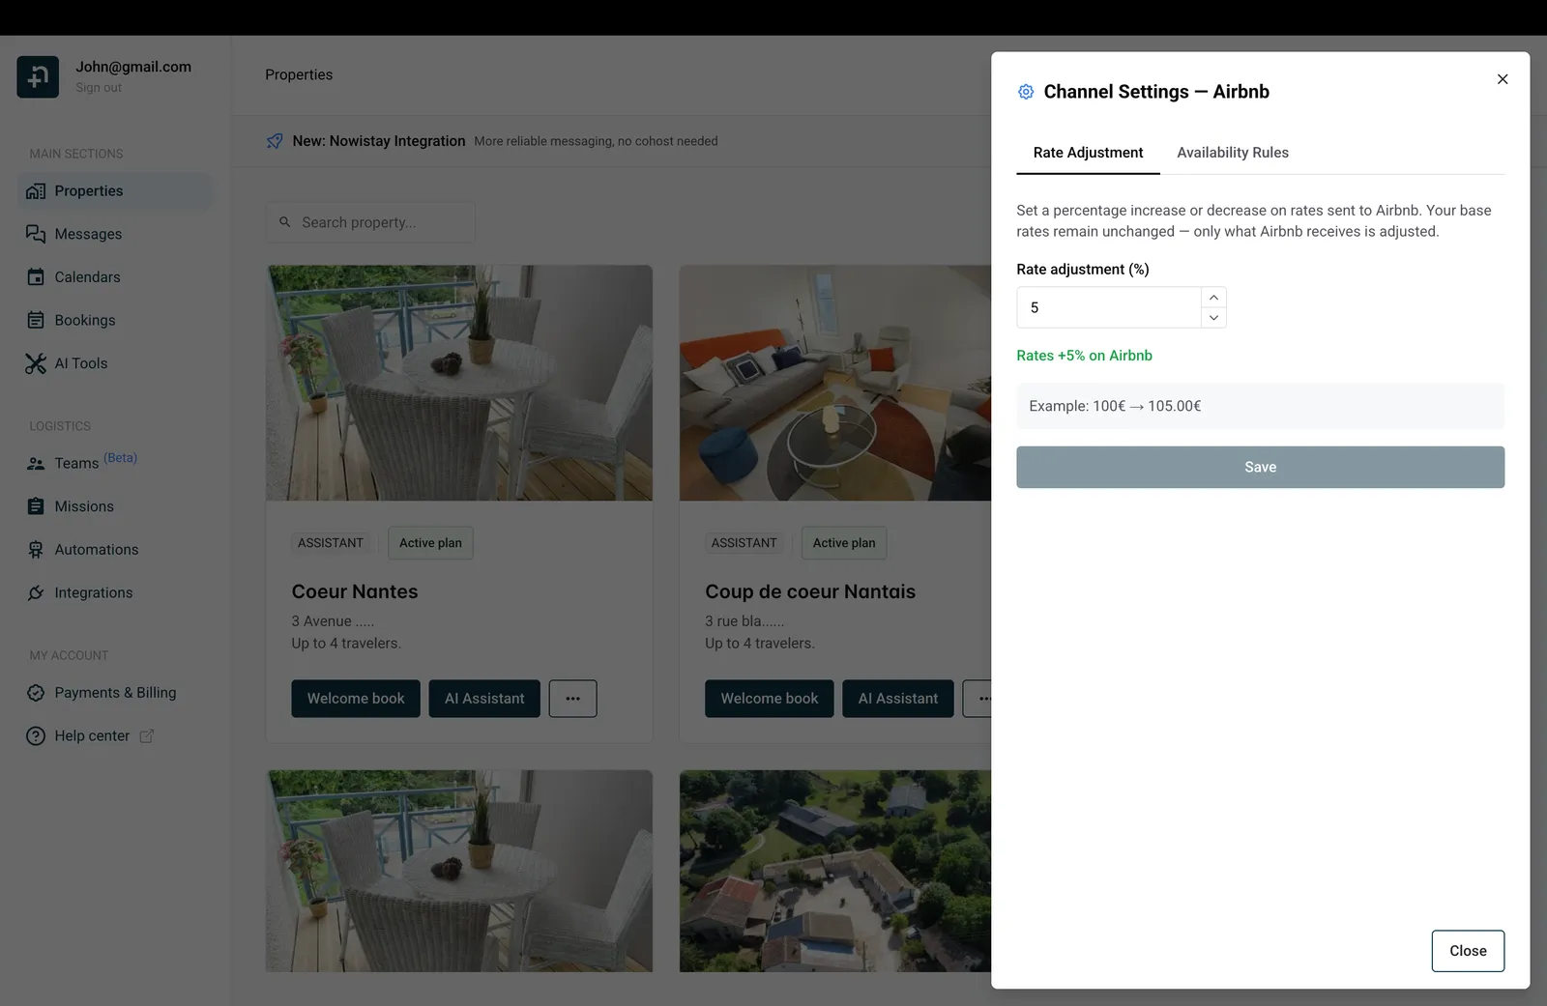Open more options for Coeur Nantes

pyautogui.click(x=573, y=699)
